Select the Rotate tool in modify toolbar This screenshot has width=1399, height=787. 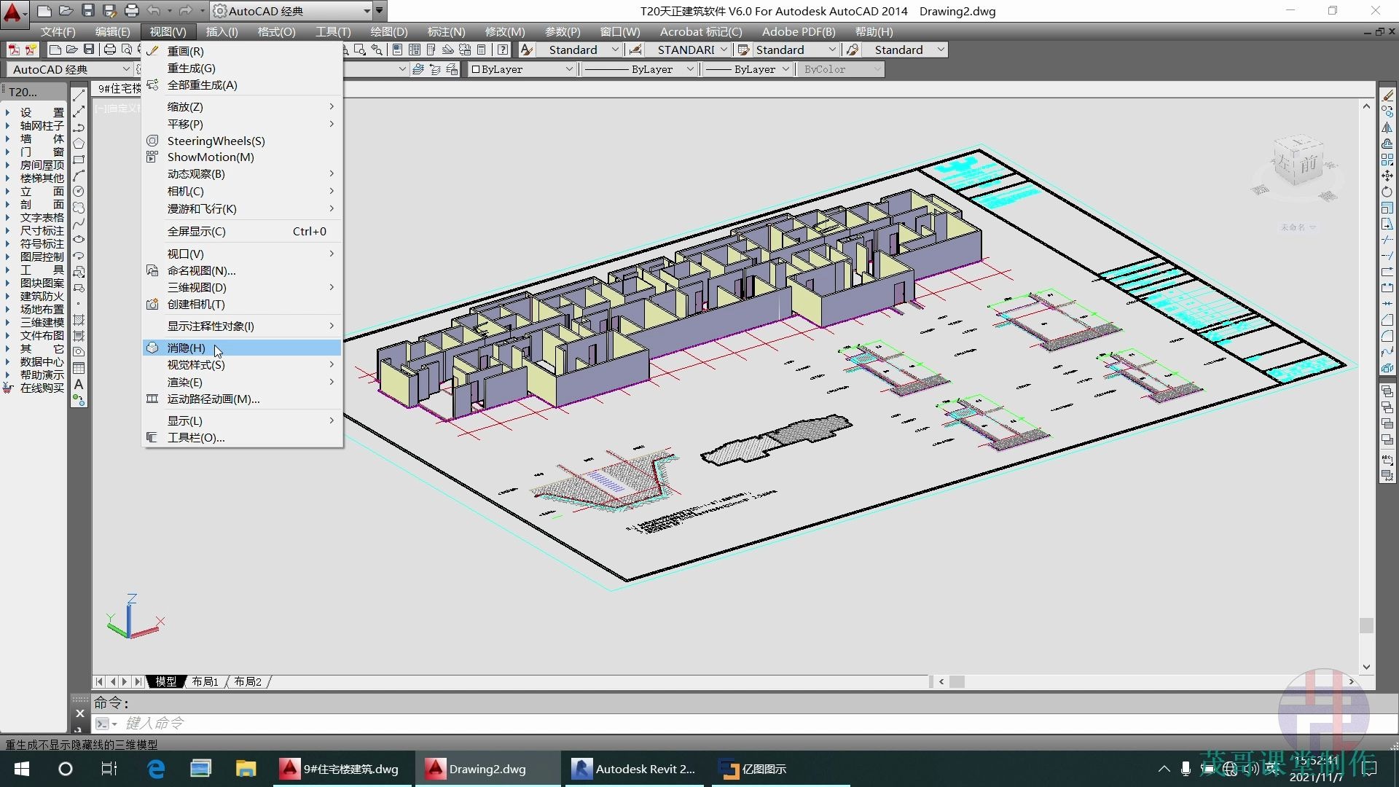click(x=1387, y=192)
